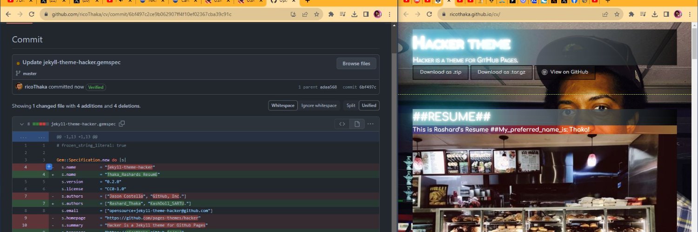
Task: Show the source diff view icon
Action: tap(342, 124)
